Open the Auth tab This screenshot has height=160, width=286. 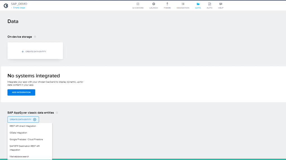[209, 6]
